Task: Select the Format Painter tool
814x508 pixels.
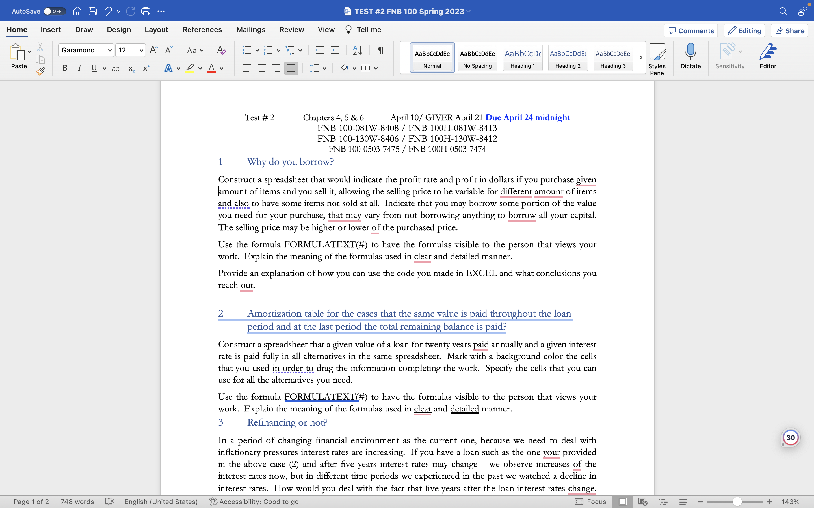Action: (x=40, y=71)
